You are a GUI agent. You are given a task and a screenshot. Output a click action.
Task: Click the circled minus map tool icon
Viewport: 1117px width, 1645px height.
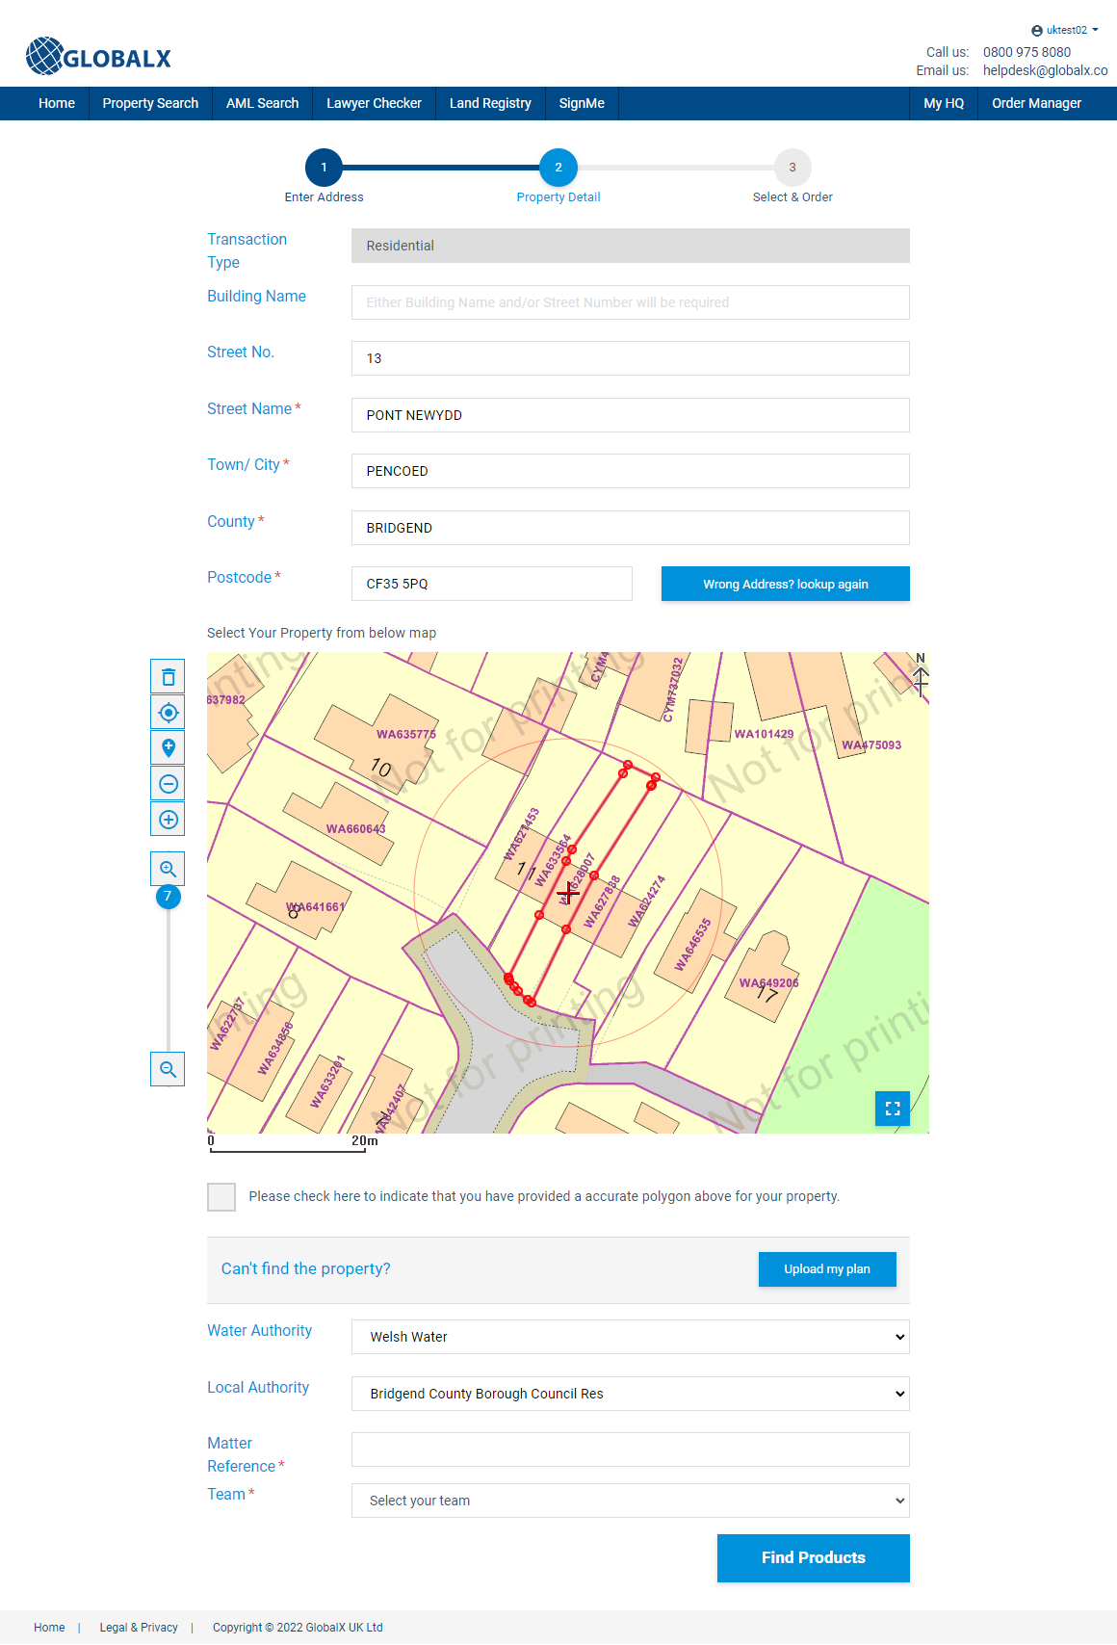pos(168,784)
